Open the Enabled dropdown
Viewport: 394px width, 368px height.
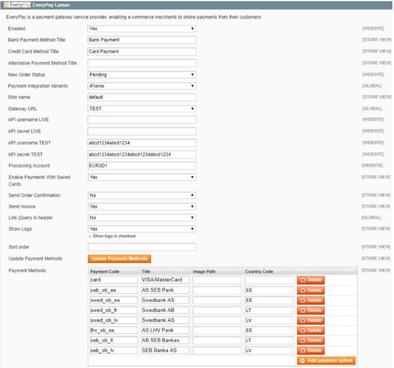(142, 28)
